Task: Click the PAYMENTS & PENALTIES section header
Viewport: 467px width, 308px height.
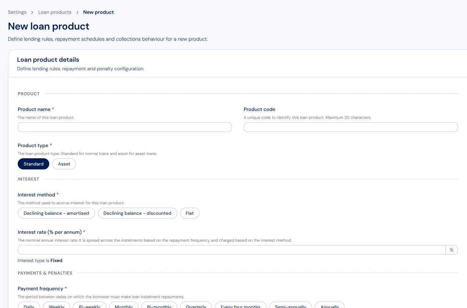Action: (x=45, y=273)
